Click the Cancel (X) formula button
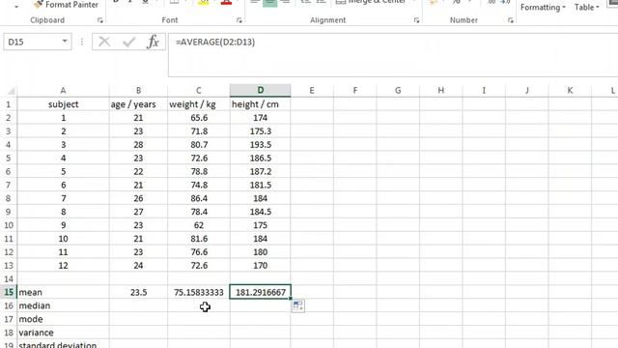 [x=104, y=42]
